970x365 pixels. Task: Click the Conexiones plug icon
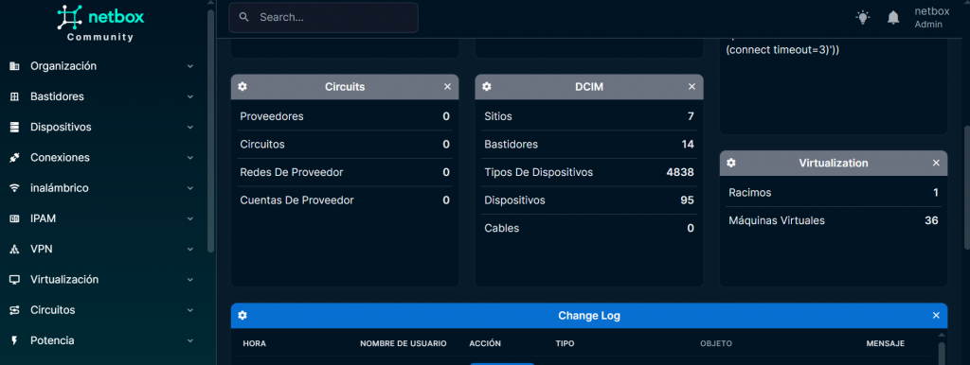14,158
